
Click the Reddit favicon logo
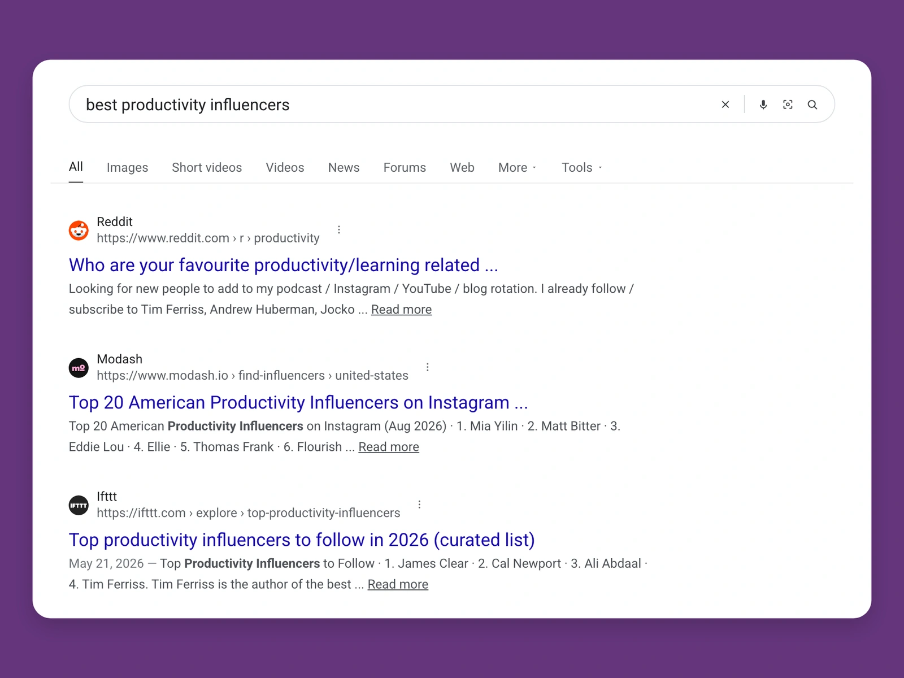click(x=79, y=230)
